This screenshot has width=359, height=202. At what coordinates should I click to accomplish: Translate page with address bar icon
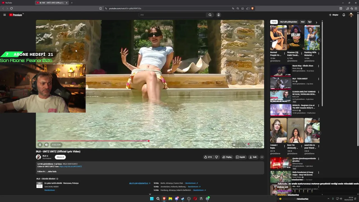(x=233, y=8)
